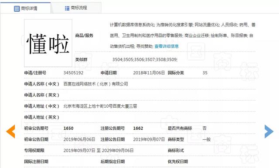Click the 注册公告日期 label
Viewport: 279px width, 168px height.
(x=112, y=139)
